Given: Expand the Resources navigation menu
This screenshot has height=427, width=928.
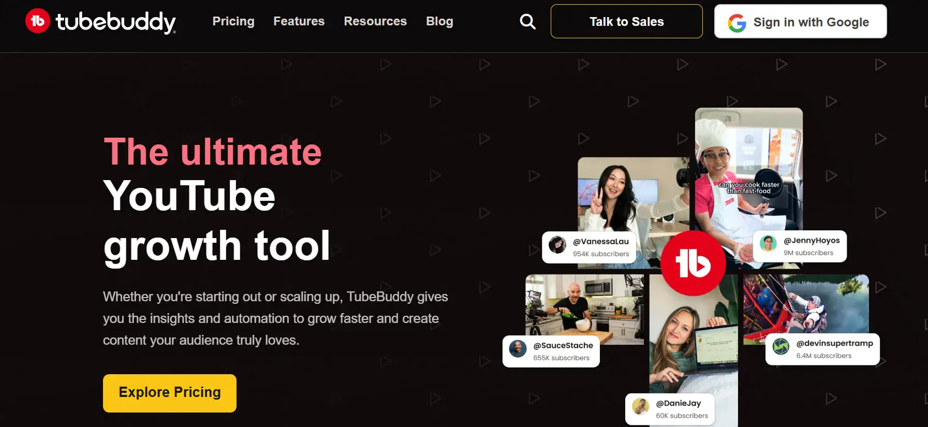Looking at the screenshot, I should [375, 22].
